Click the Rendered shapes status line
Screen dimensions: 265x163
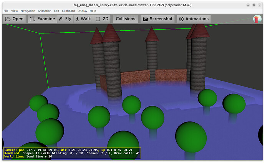[x=72, y=153]
